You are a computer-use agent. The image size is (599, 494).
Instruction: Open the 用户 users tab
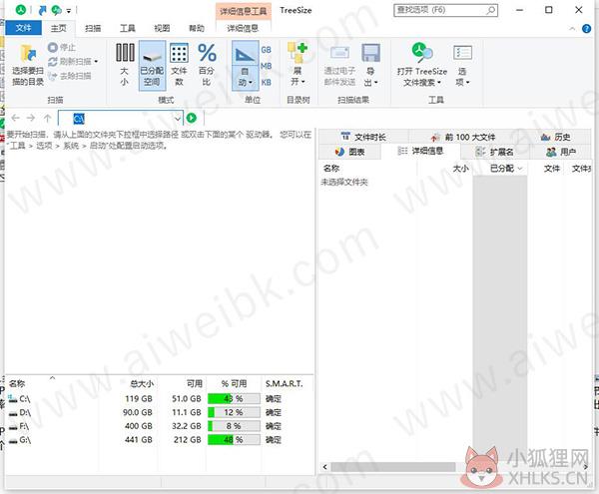click(560, 152)
